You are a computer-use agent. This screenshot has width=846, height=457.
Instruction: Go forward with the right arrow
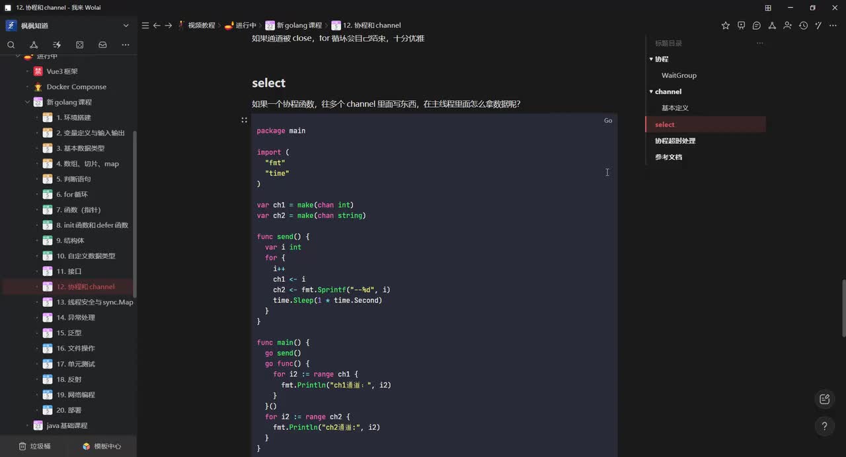click(169, 25)
